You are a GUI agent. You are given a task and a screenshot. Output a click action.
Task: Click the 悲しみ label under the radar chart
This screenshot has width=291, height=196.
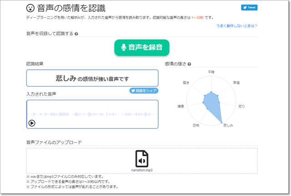tap(228, 125)
